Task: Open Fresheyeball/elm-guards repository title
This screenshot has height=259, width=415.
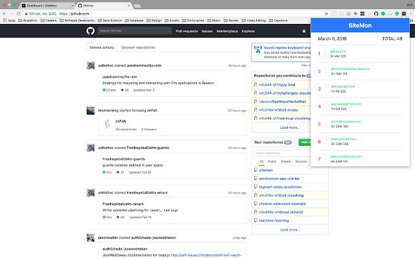Action: click(124, 159)
